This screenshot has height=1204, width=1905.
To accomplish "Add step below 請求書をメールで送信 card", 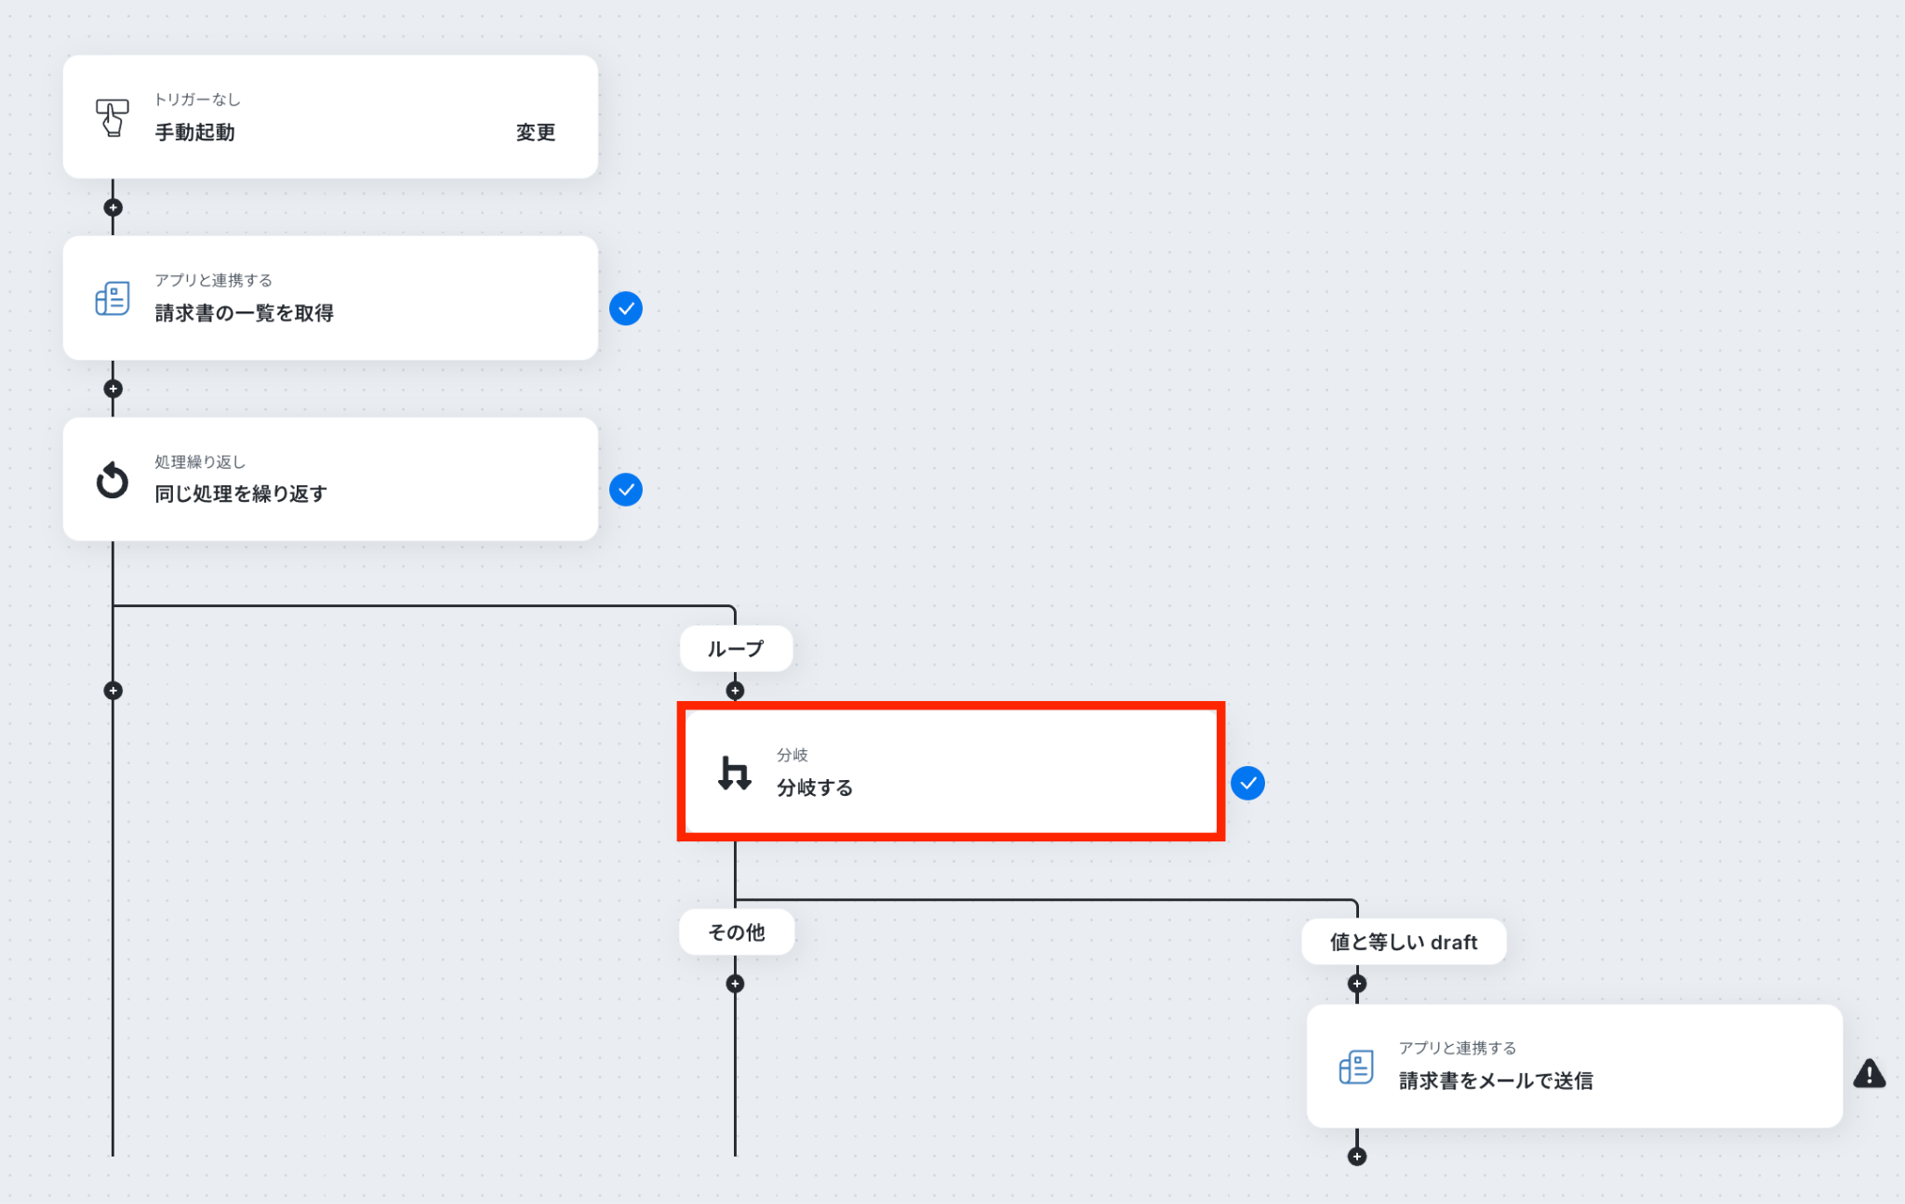I will 1357,1157.
